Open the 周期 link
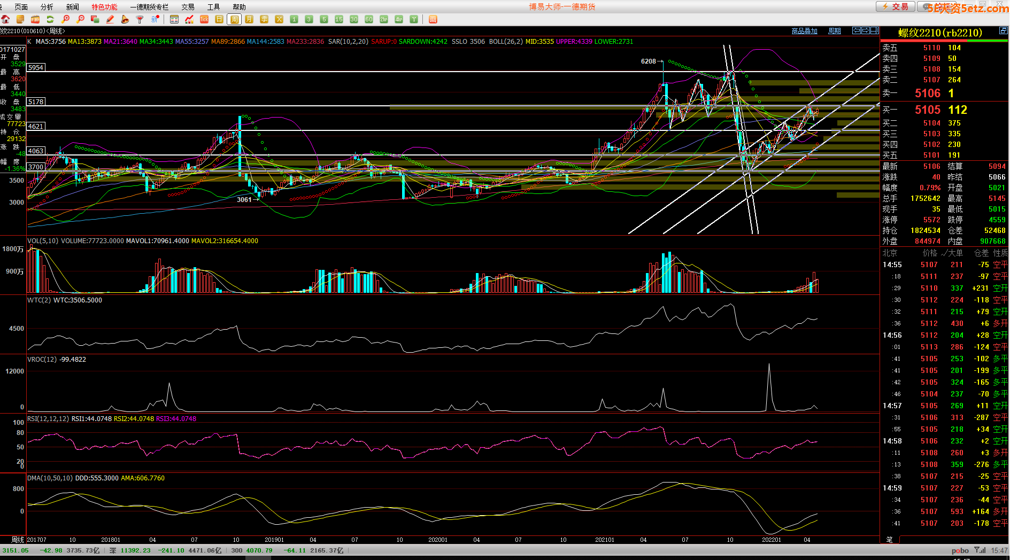Viewport: 1010px width, 560px height. pos(835,31)
